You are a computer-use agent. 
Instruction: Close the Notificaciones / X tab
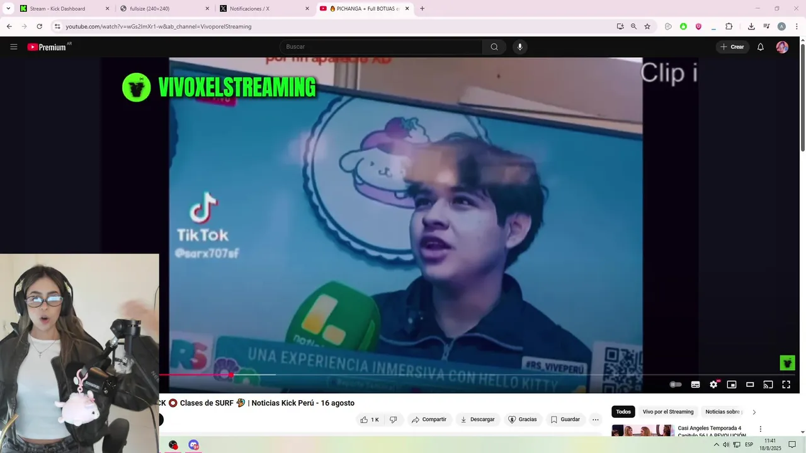click(x=307, y=9)
